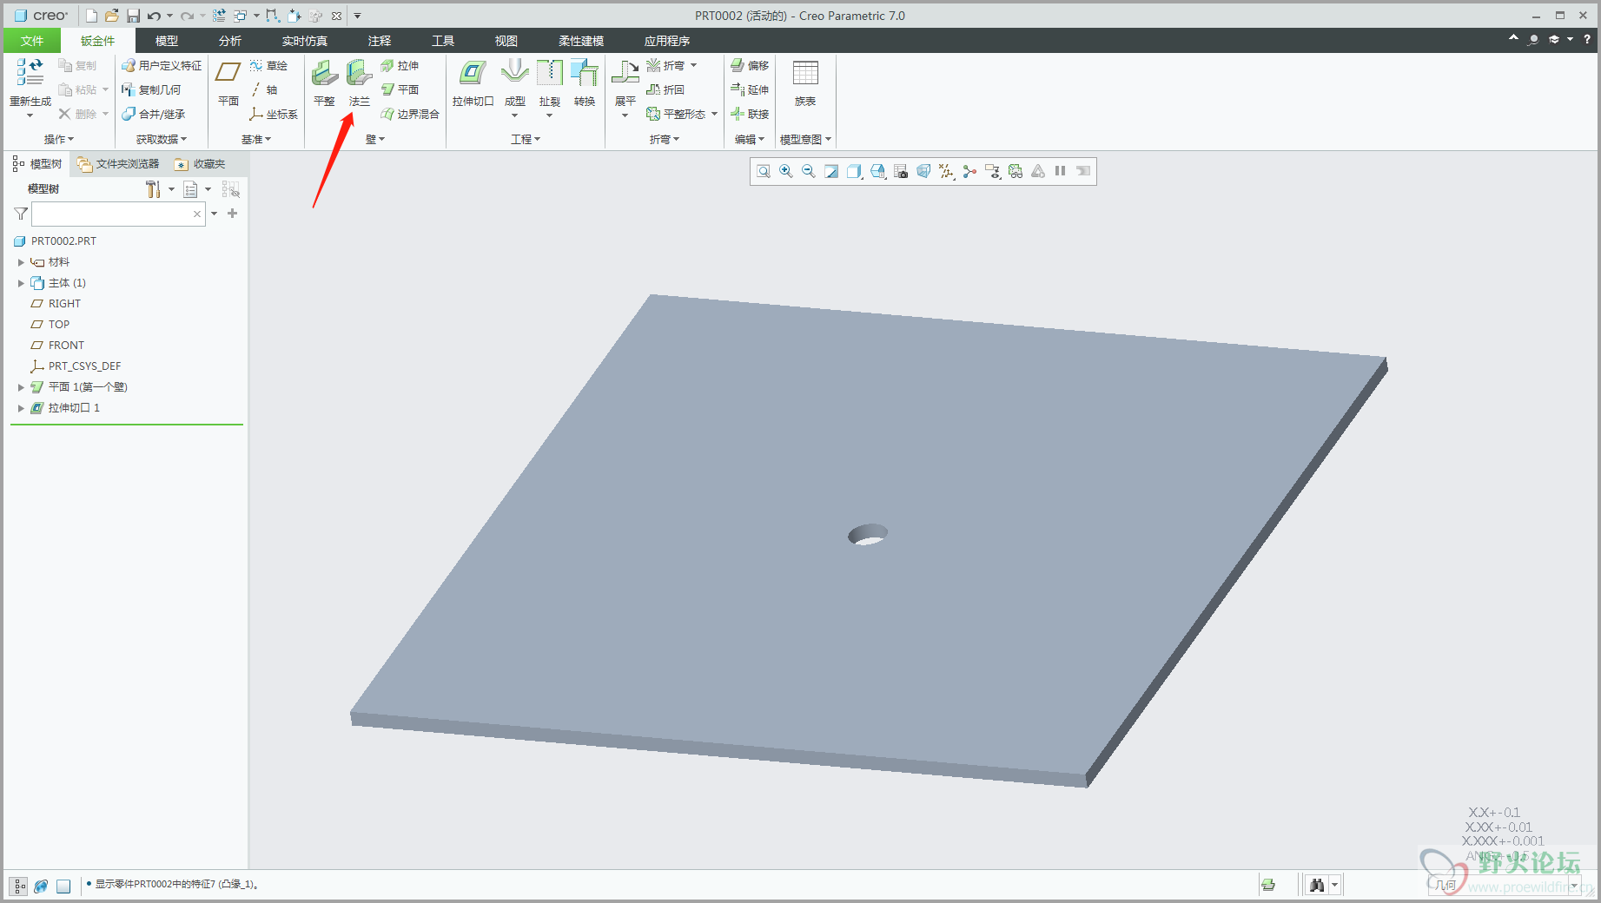This screenshot has width=1601, height=903.
Task: Click the Repaint view icon
Action: point(831,171)
